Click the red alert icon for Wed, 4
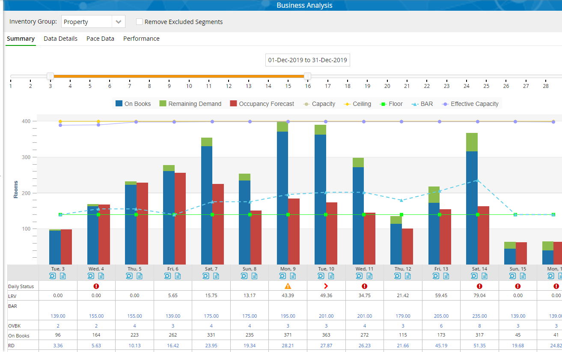The image size is (562, 352). click(x=96, y=286)
